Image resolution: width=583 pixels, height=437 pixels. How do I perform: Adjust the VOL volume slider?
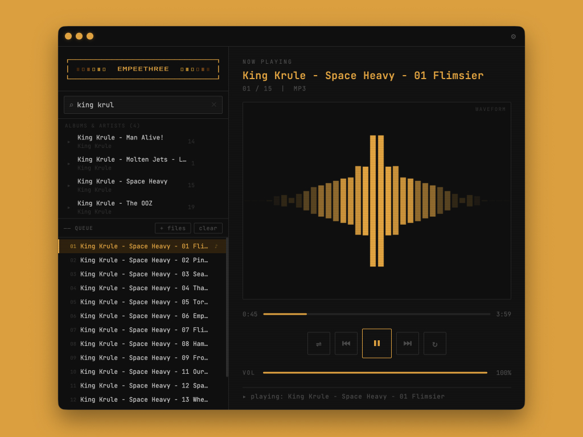pyautogui.click(x=375, y=373)
